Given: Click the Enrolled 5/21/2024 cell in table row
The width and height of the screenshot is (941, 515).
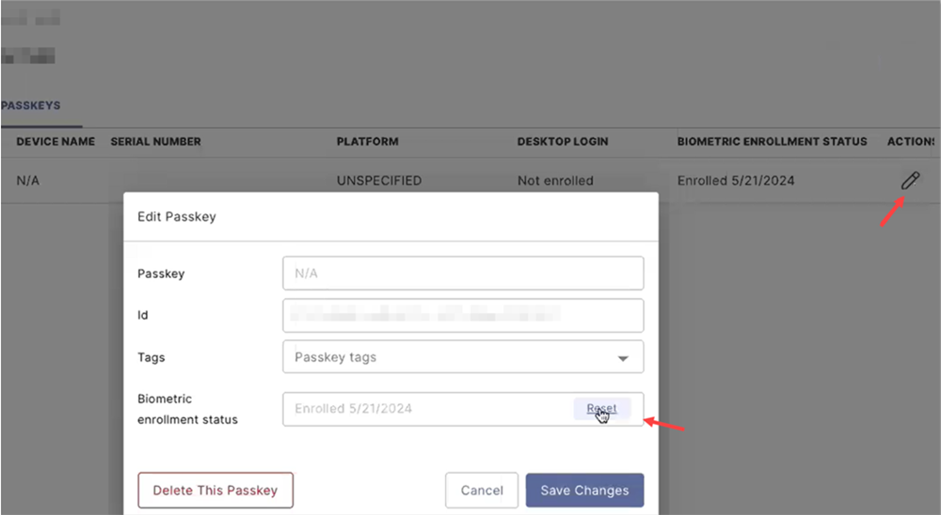Looking at the screenshot, I should (x=736, y=180).
